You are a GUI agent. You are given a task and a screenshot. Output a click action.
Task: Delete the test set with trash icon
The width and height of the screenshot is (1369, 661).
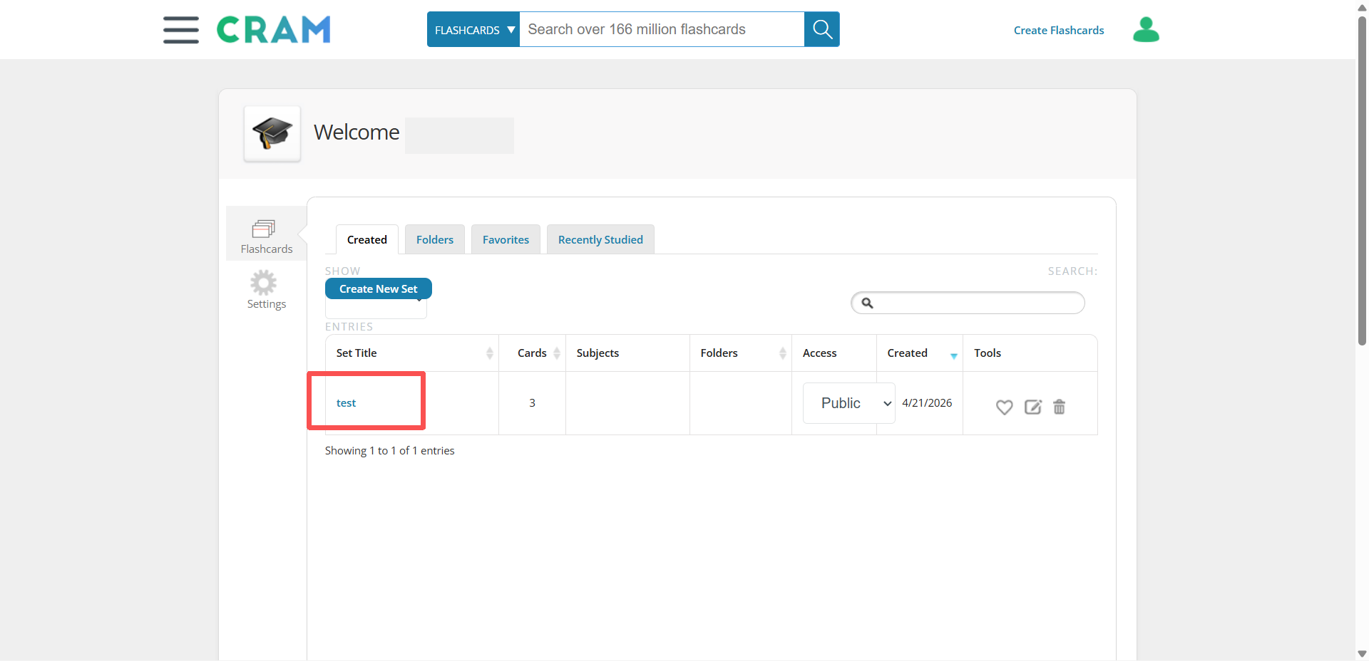[x=1060, y=407]
